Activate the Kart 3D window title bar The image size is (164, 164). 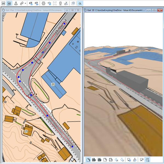pyautogui.click(x=115, y=10)
